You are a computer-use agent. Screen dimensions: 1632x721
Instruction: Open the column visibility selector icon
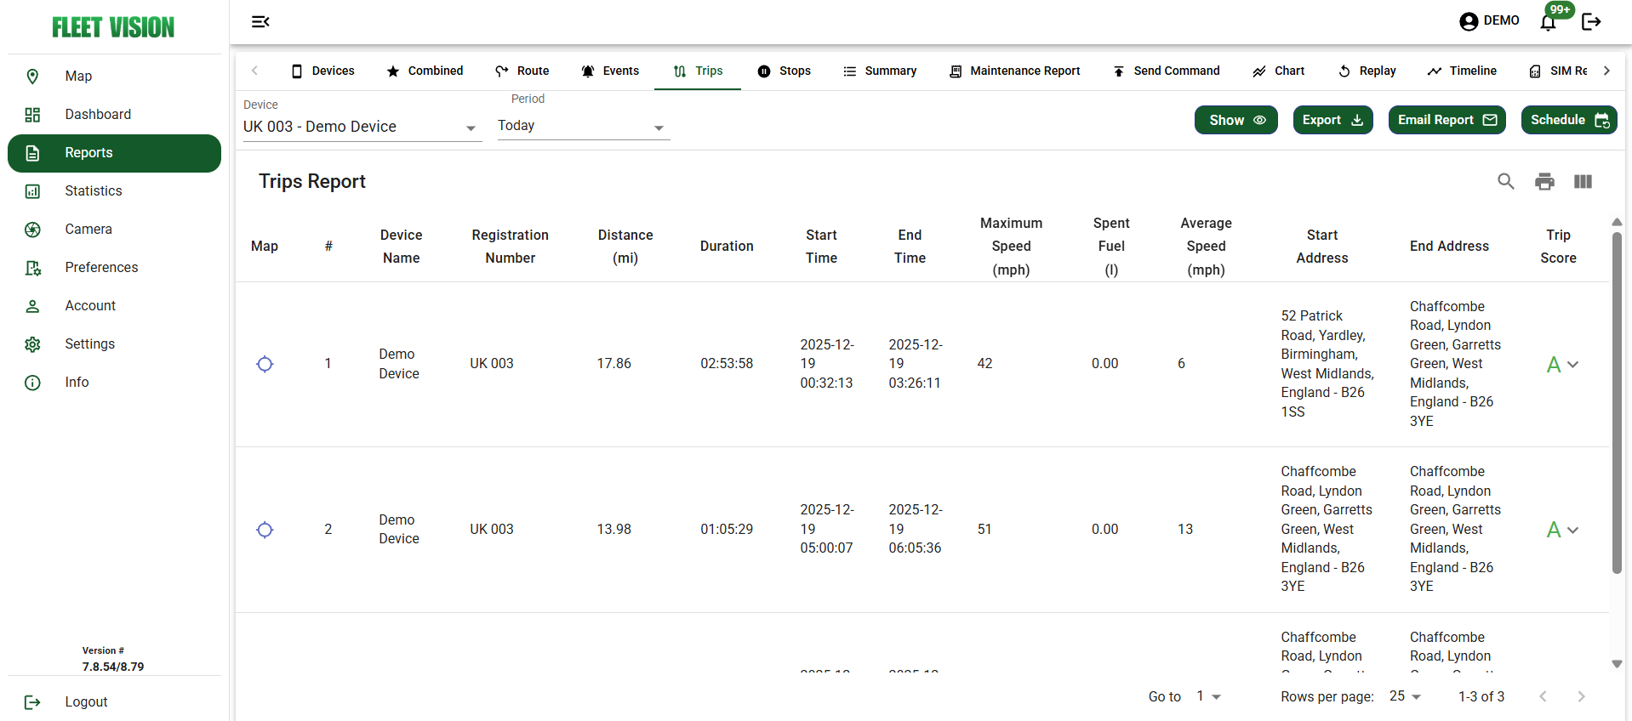click(x=1583, y=181)
